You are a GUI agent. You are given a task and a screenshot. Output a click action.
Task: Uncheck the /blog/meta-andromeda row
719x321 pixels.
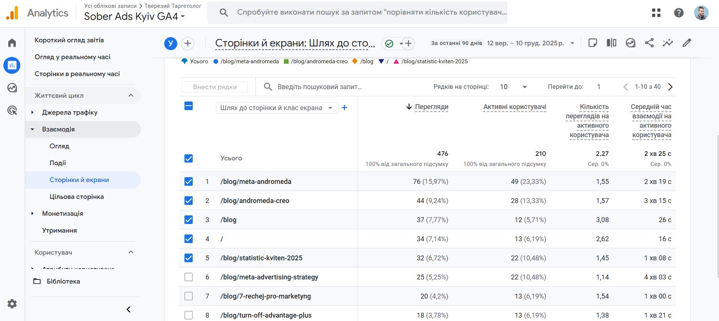(x=189, y=182)
